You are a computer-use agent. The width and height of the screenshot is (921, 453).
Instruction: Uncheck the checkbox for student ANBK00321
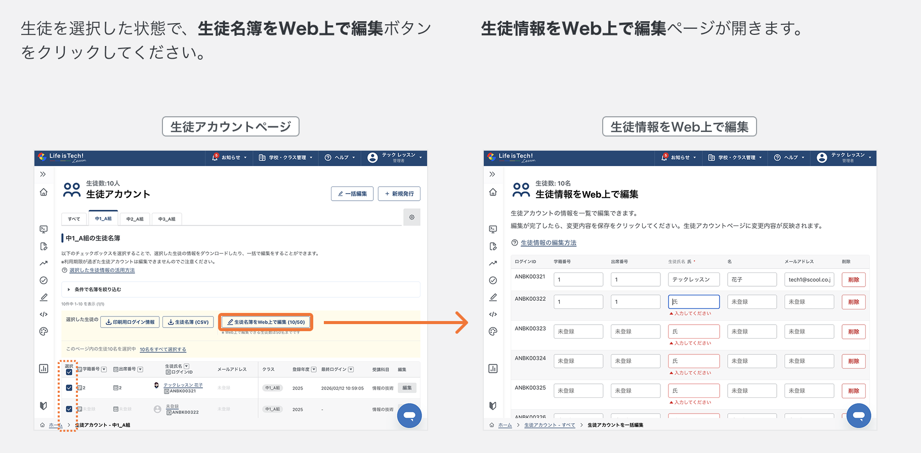point(69,388)
